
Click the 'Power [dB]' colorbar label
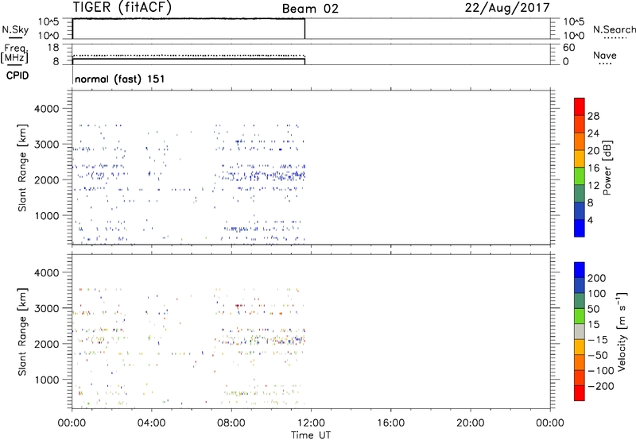(607, 168)
